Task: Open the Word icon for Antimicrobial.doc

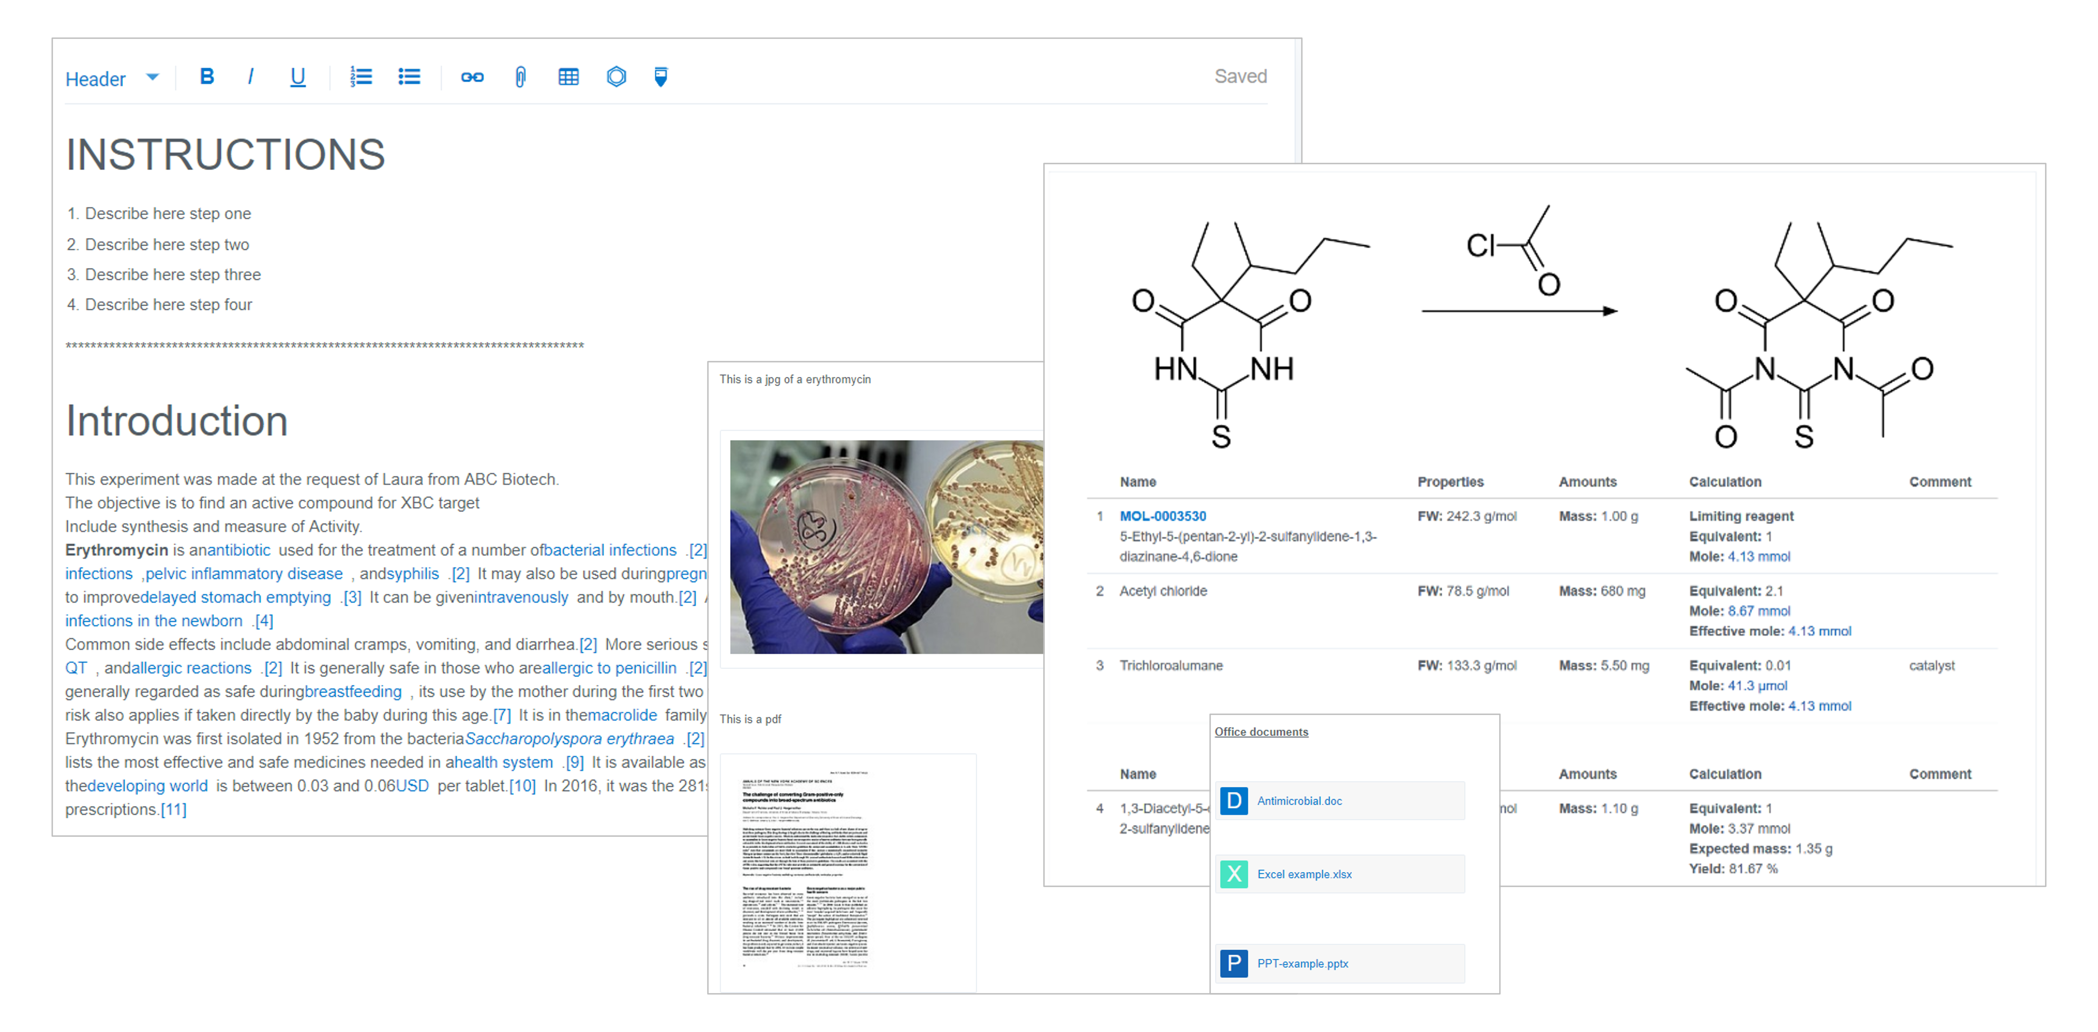Action: (1234, 801)
